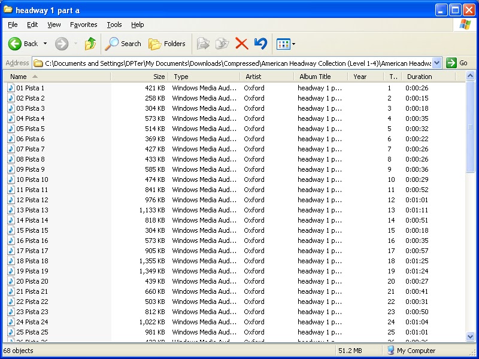Click My Computer in the status bar

(x=411, y=351)
